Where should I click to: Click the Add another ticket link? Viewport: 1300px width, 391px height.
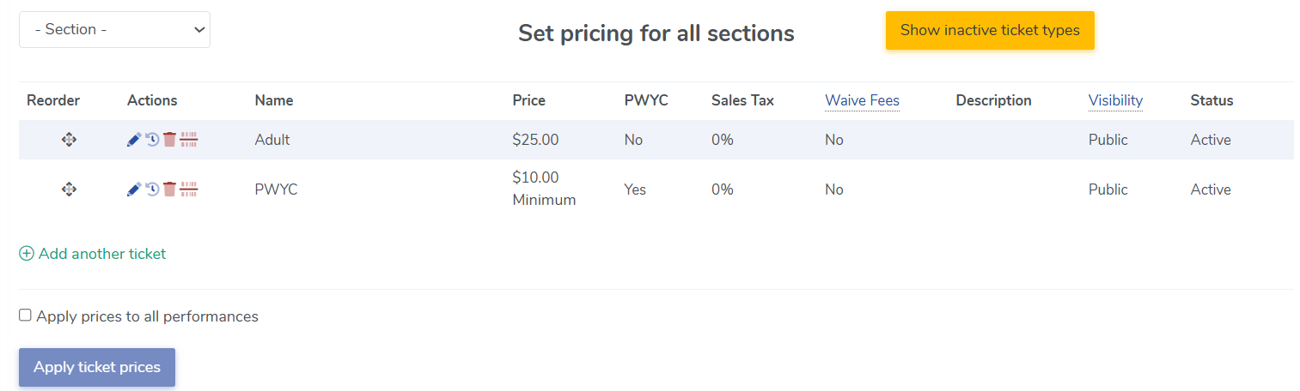[x=102, y=254]
